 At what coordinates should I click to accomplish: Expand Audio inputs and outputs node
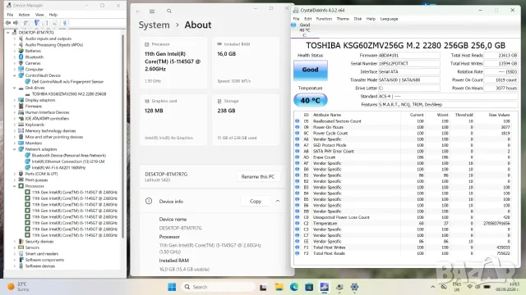coord(15,39)
